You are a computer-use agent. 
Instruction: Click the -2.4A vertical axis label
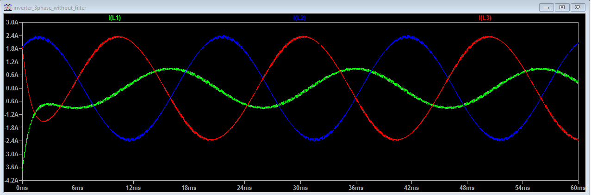11,141
